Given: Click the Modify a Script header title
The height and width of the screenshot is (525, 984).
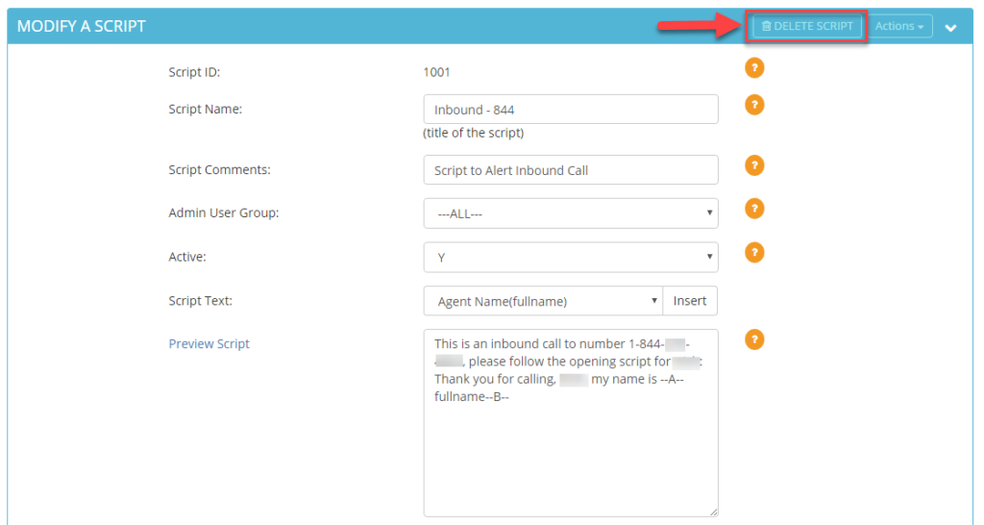Looking at the screenshot, I should tap(82, 26).
